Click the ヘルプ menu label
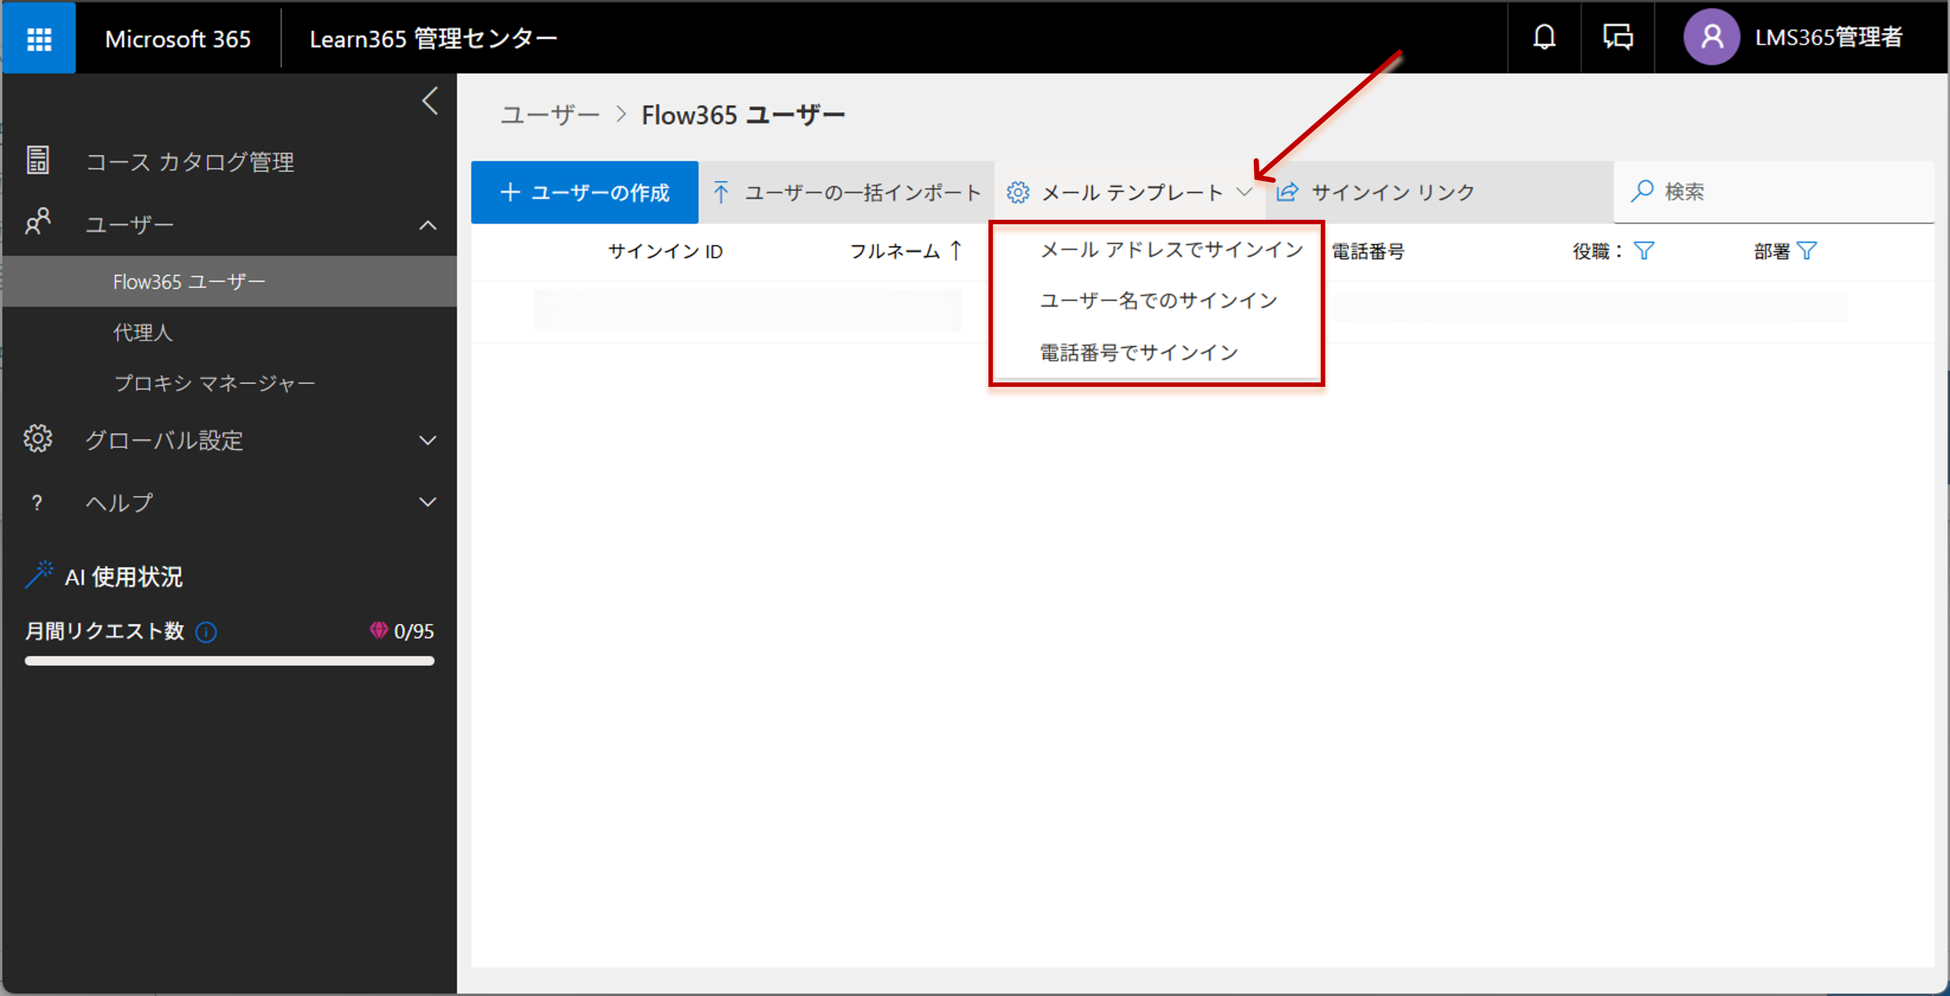This screenshot has width=1950, height=996. [120, 502]
